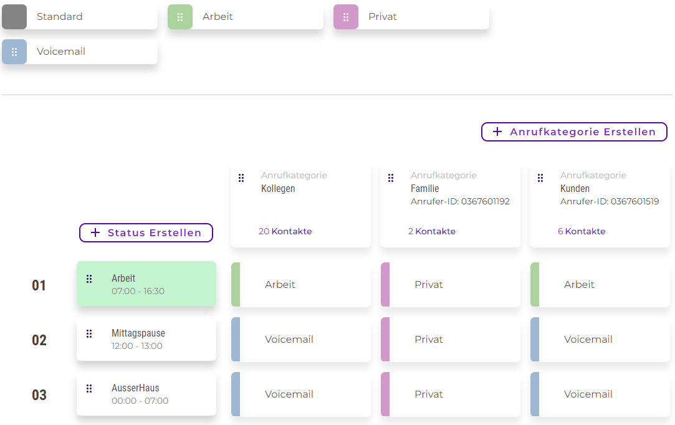Click the drag handle on Familie category

point(391,178)
